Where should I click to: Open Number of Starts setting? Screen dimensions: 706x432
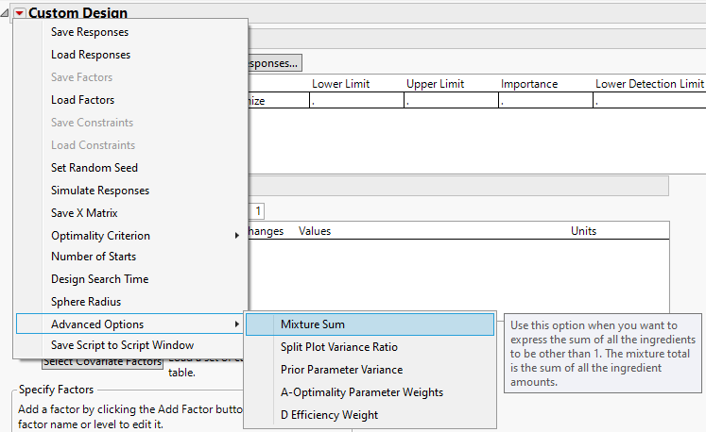coord(94,257)
